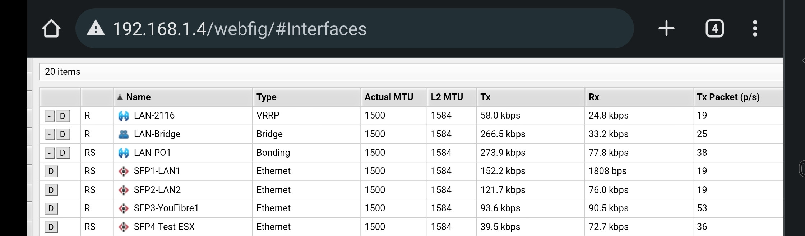
Task: Open the tab switcher showing 4 tabs
Action: coord(714,29)
